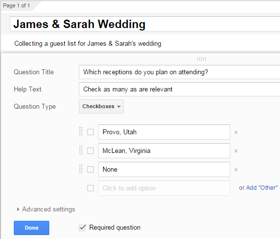
Task: Grab drag handle beside Provo, Utah
Action: pos(81,131)
